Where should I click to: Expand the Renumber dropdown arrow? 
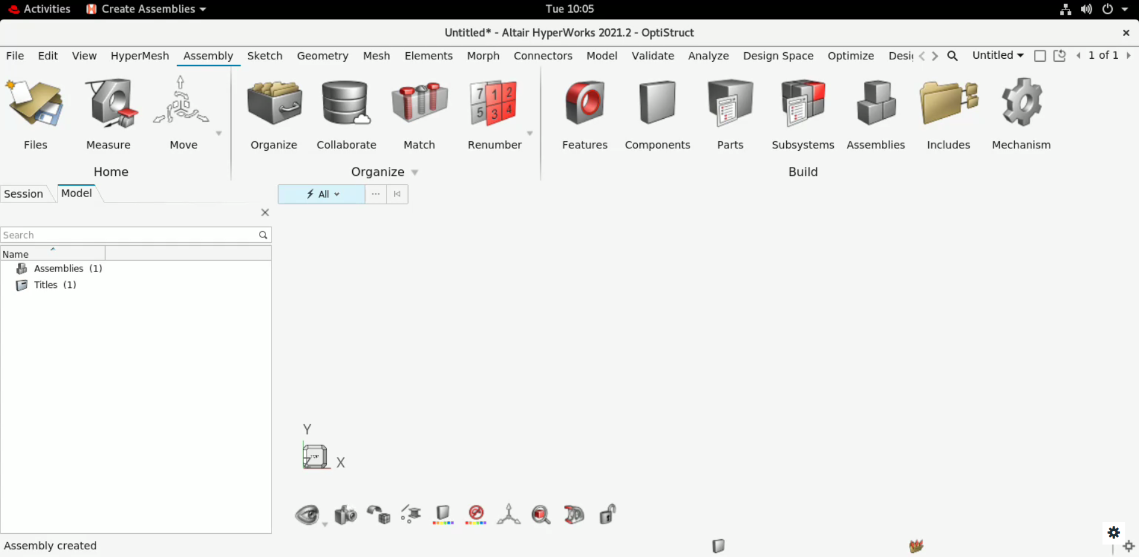tap(530, 134)
